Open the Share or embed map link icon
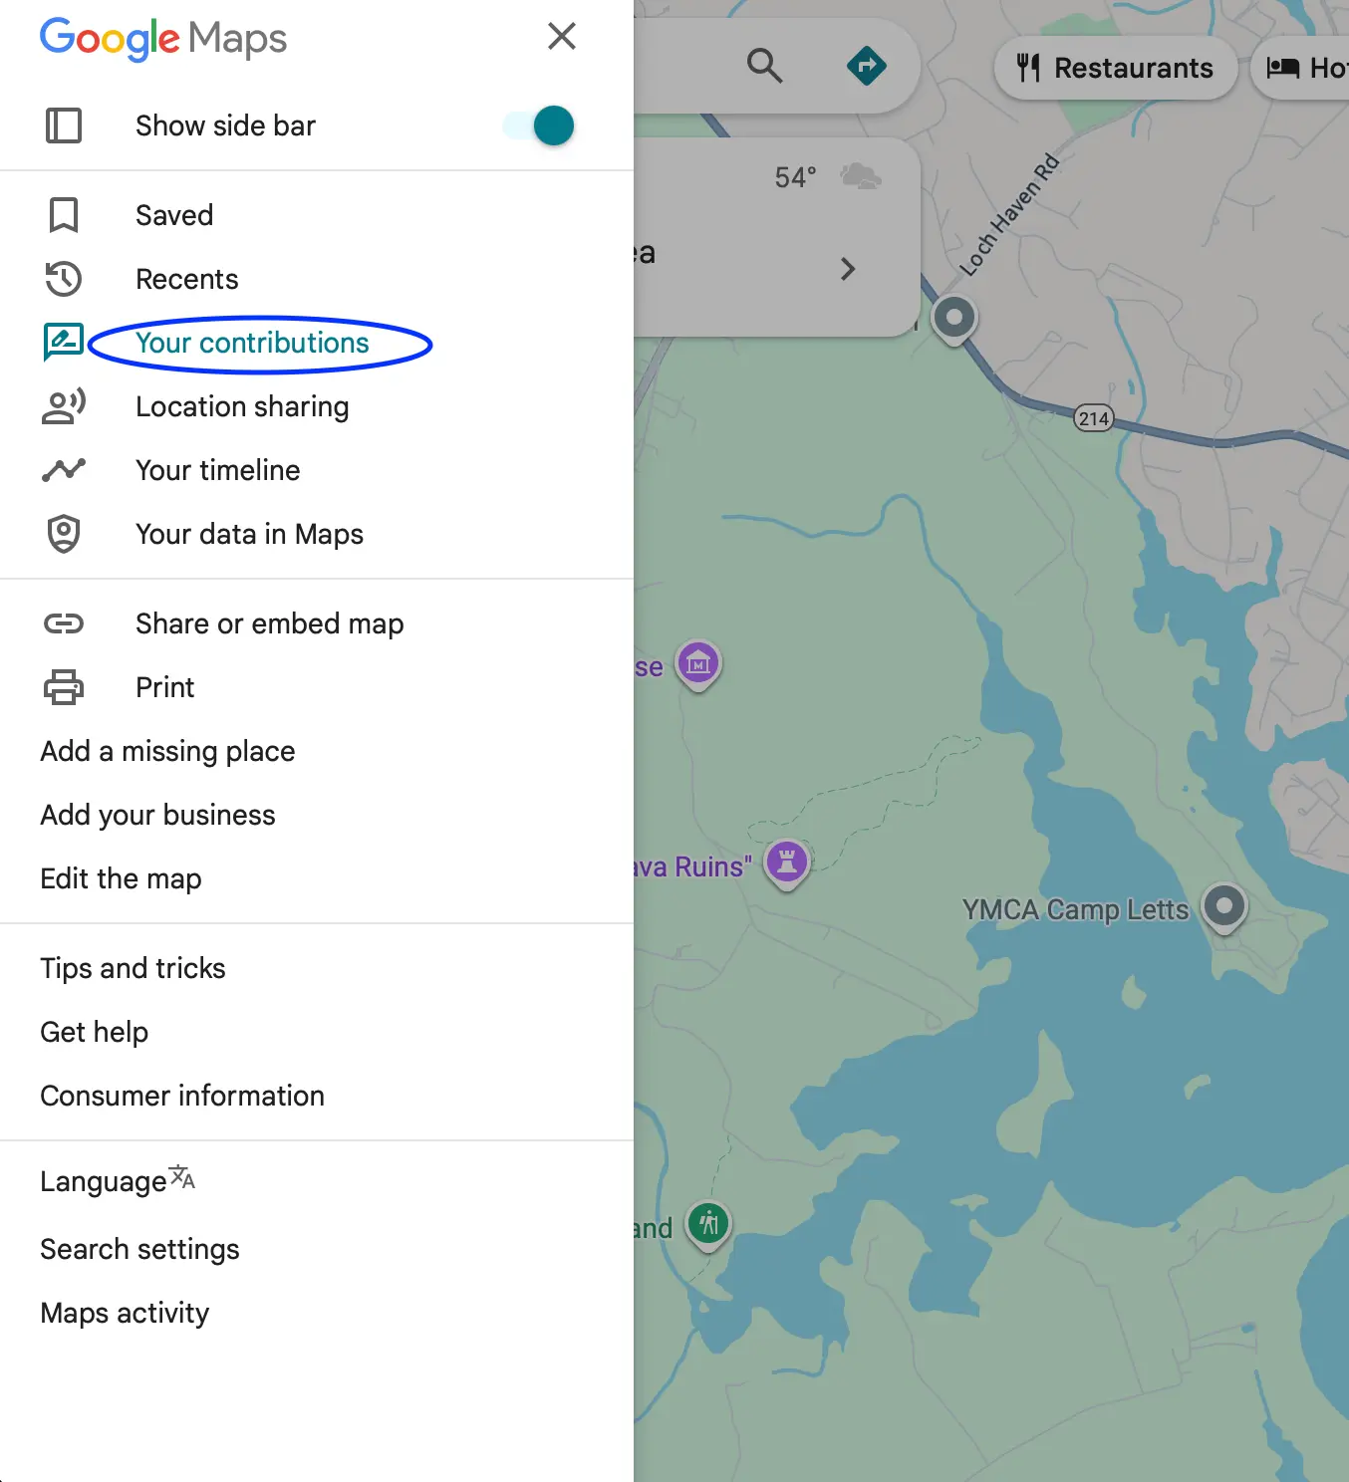 point(64,623)
